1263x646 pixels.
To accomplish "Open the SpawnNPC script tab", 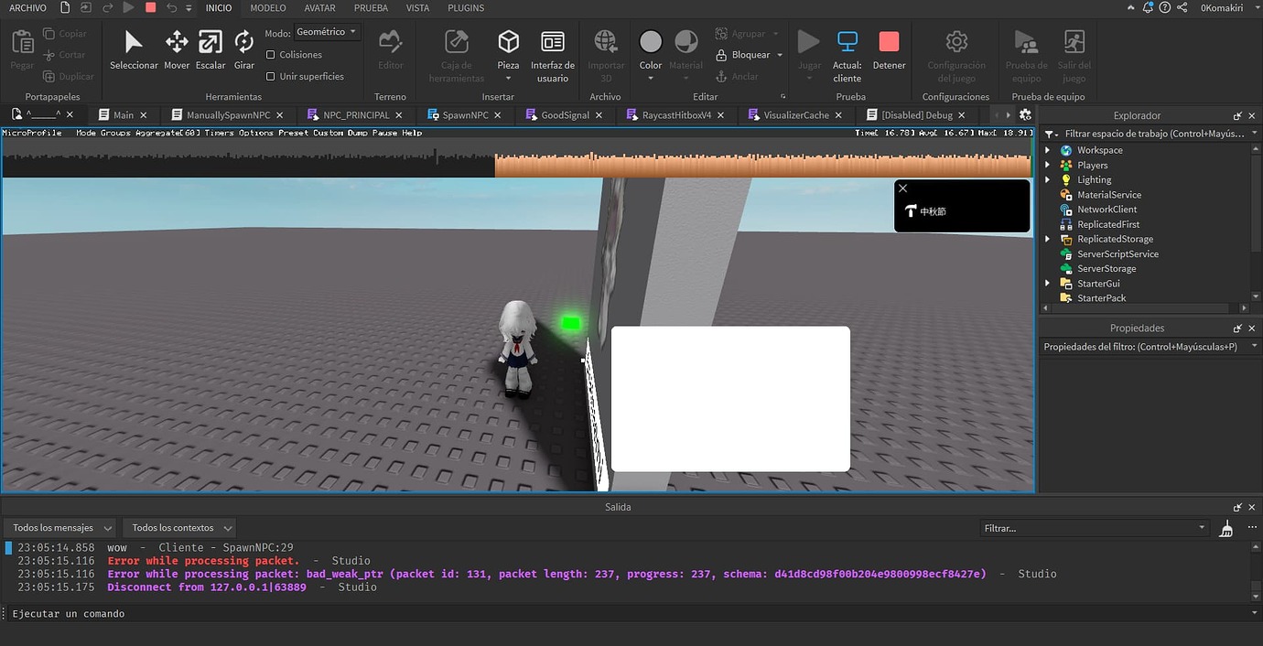I will pyautogui.click(x=465, y=115).
